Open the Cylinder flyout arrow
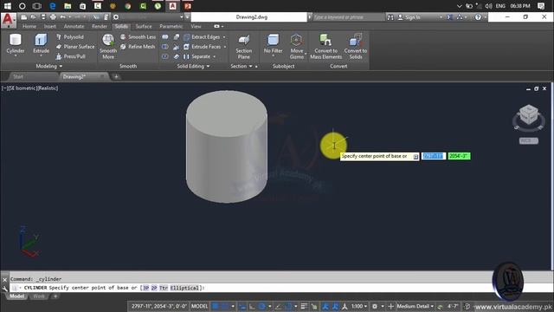The image size is (554, 312). pos(16,55)
